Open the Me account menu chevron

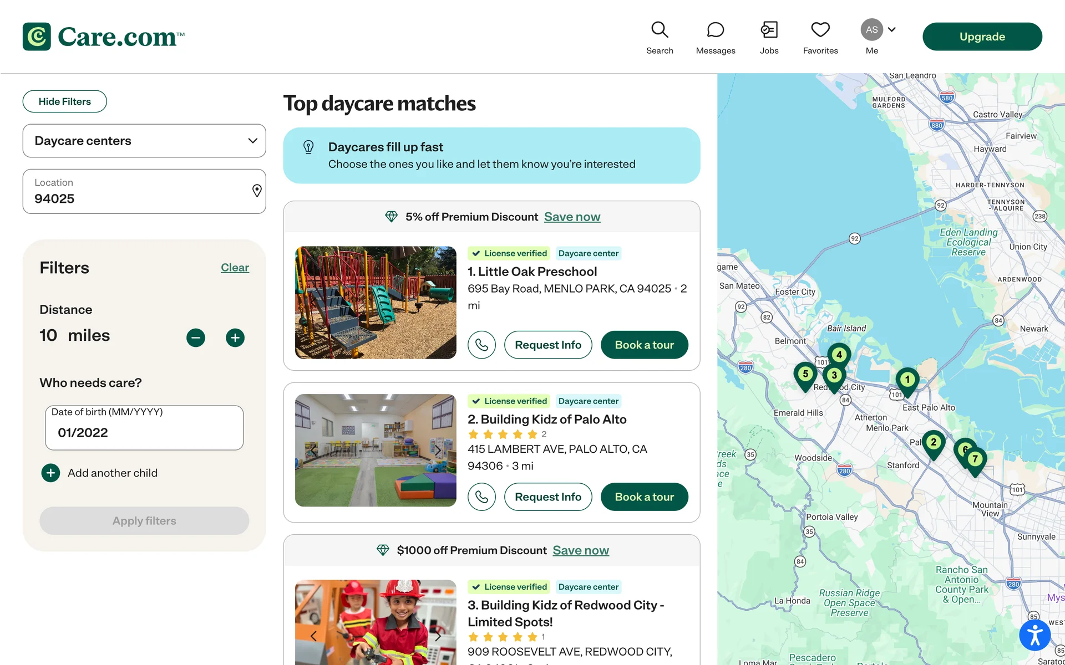pyautogui.click(x=892, y=29)
